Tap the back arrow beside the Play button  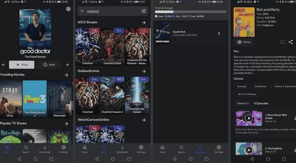pyautogui.click(x=3, y=65)
